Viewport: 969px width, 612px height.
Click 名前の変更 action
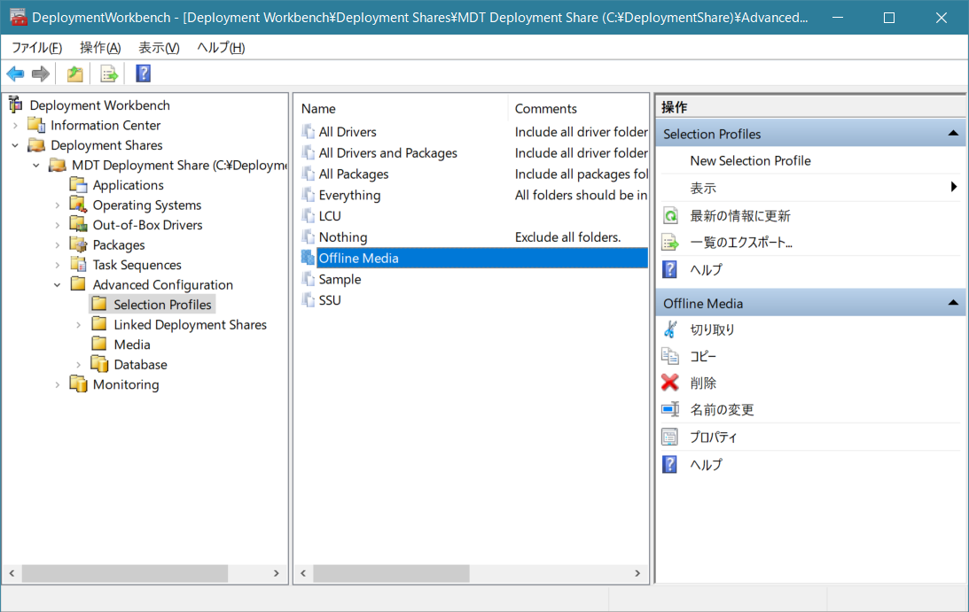(x=722, y=409)
